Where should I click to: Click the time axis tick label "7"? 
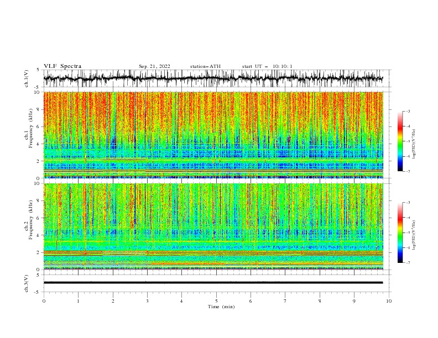[285, 301]
